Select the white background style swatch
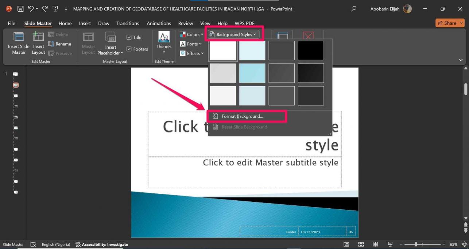 coord(223,51)
